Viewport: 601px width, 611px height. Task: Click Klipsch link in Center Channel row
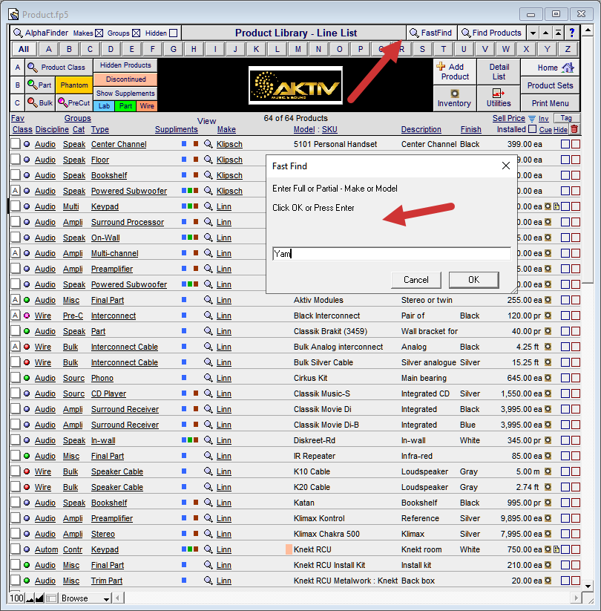pyautogui.click(x=229, y=144)
